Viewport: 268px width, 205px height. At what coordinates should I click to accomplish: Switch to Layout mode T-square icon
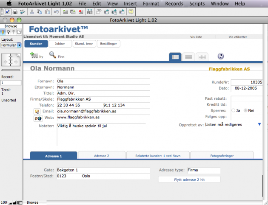pyautogui.click(x=14, y=32)
